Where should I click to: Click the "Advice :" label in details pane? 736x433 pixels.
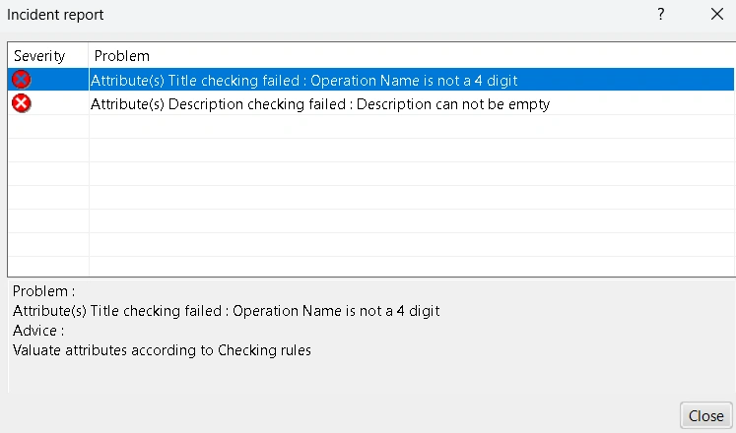point(38,331)
